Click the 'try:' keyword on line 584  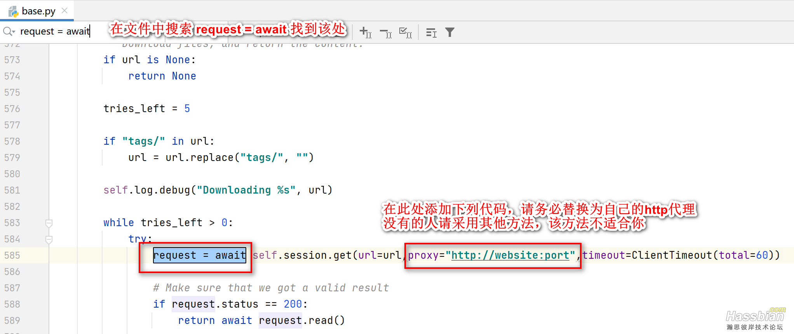click(x=140, y=239)
